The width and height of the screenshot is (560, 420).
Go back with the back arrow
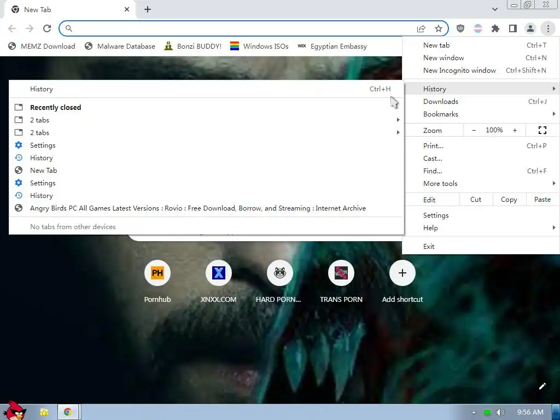[x=12, y=28]
